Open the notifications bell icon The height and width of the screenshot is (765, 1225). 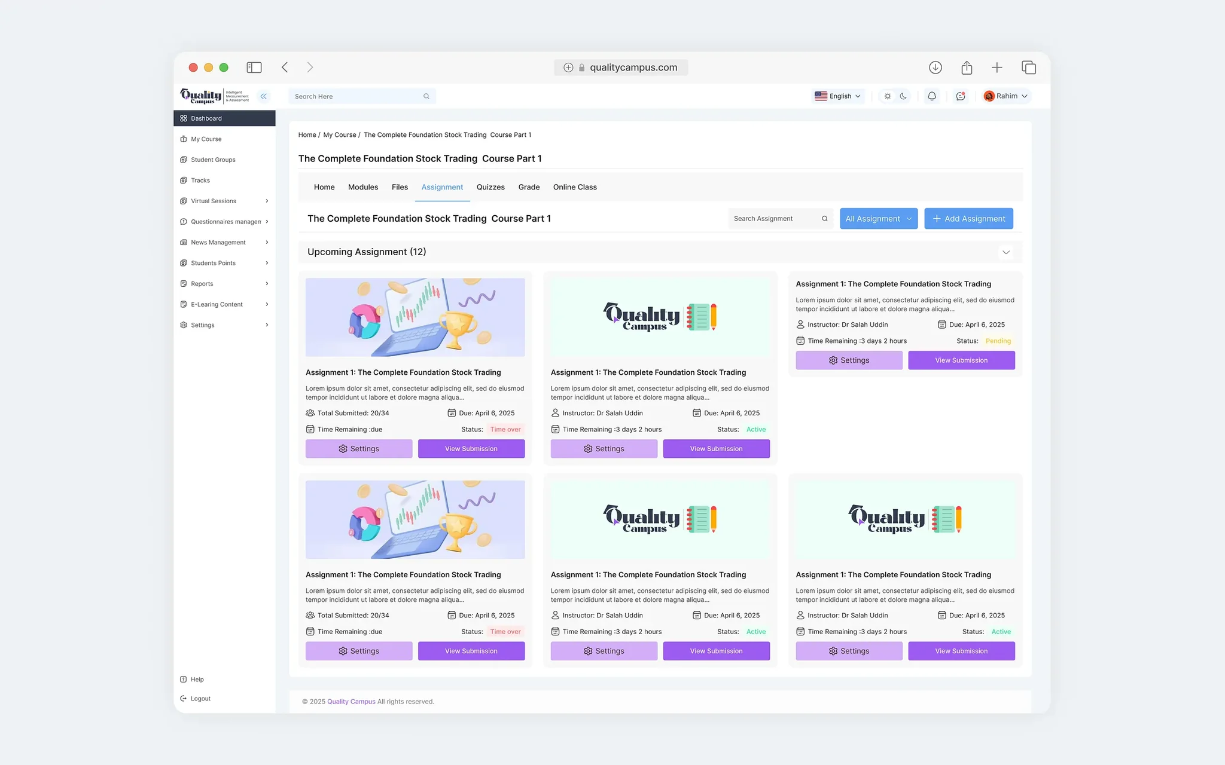pos(932,96)
